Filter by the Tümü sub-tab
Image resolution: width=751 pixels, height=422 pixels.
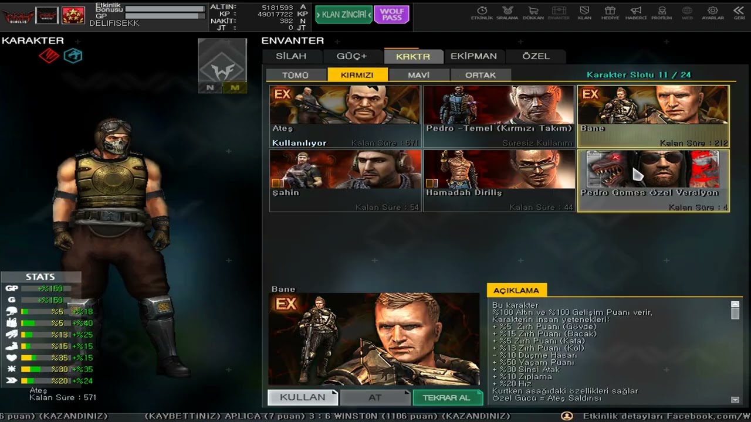(x=295, y=75)
